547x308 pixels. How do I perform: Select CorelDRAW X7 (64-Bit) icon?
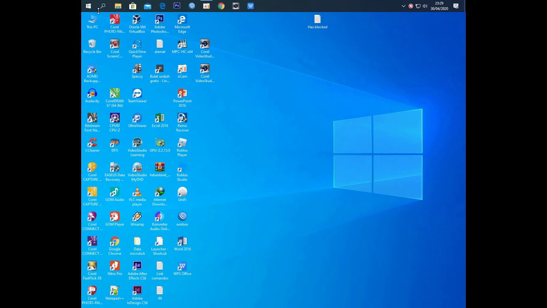click(115, 98)
